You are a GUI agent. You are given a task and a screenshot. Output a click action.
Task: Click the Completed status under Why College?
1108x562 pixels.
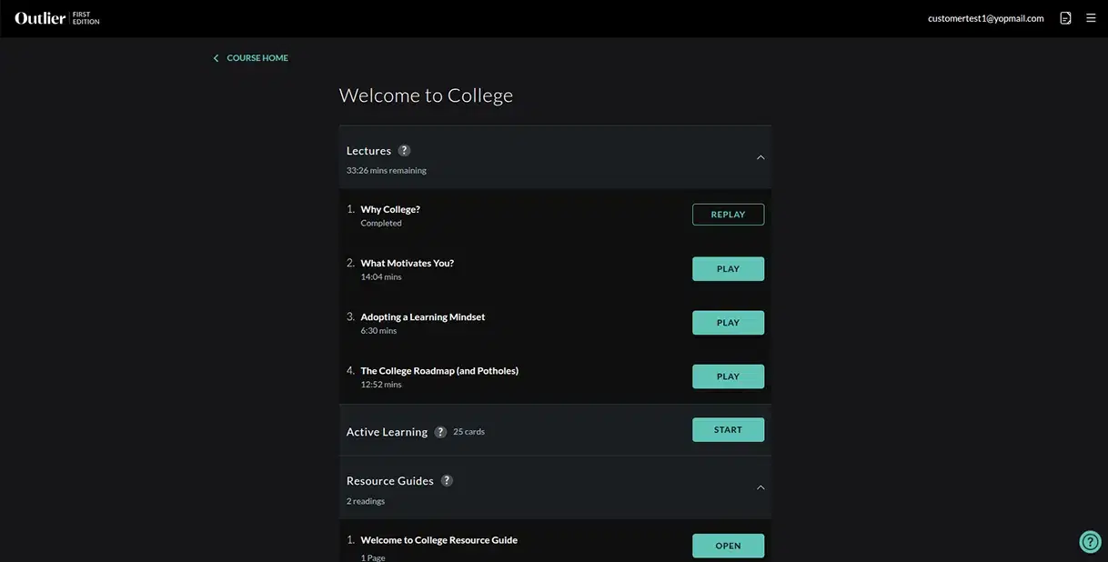pos(381,223)
